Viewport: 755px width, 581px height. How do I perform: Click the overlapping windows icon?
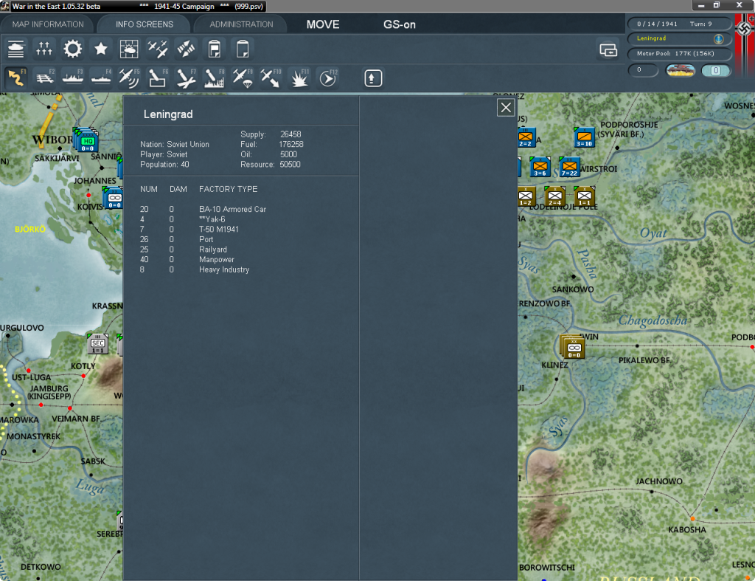point(608,49)
